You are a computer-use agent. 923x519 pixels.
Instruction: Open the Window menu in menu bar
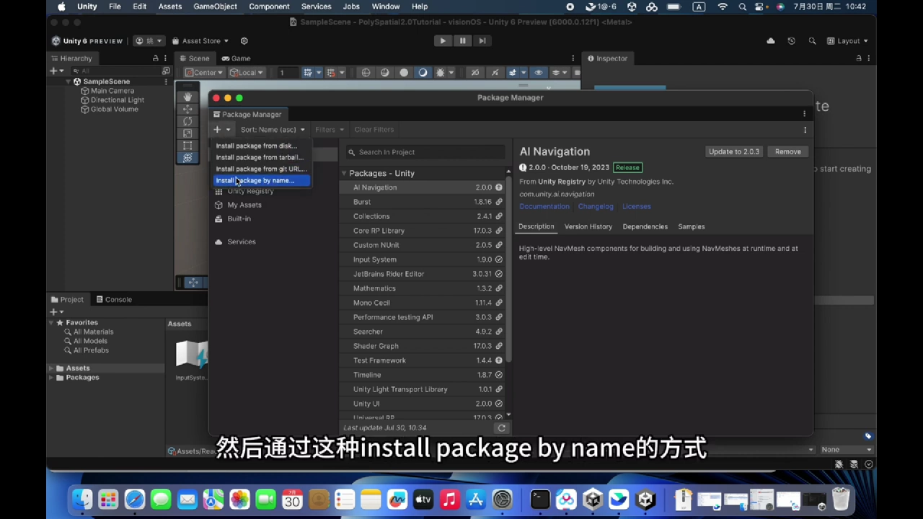click(386, 6)
